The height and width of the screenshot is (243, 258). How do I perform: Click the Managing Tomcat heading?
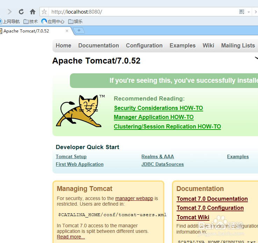click(85, 189)
